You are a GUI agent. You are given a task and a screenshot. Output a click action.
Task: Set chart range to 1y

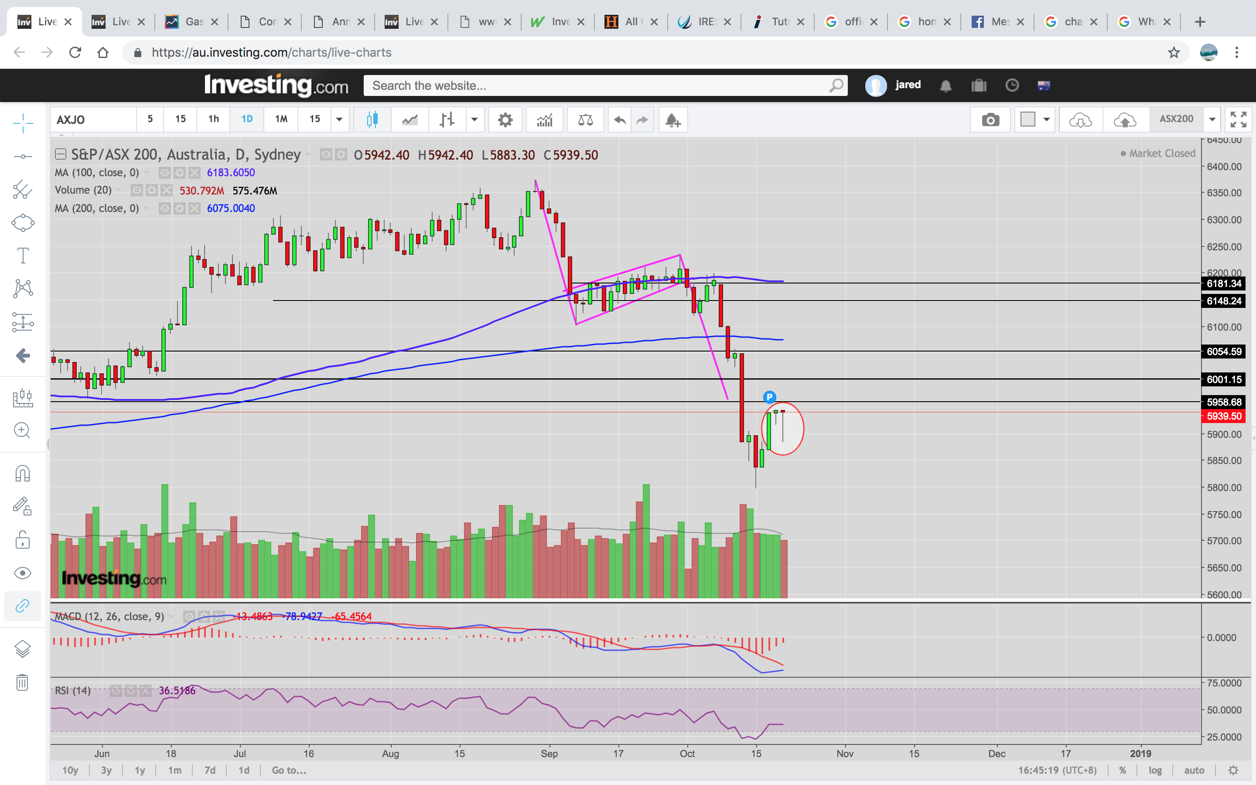[x=140, y=771]
